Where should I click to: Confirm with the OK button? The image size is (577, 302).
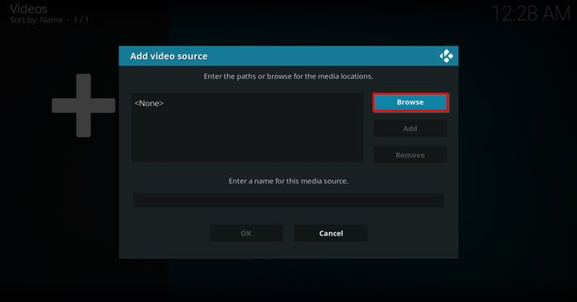pos(246,233)
